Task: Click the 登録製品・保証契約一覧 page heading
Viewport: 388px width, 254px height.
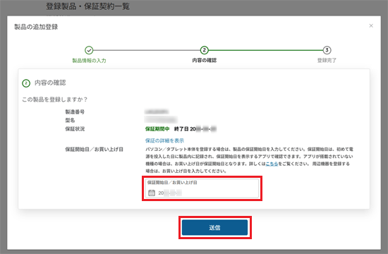Action: point(88,6)
